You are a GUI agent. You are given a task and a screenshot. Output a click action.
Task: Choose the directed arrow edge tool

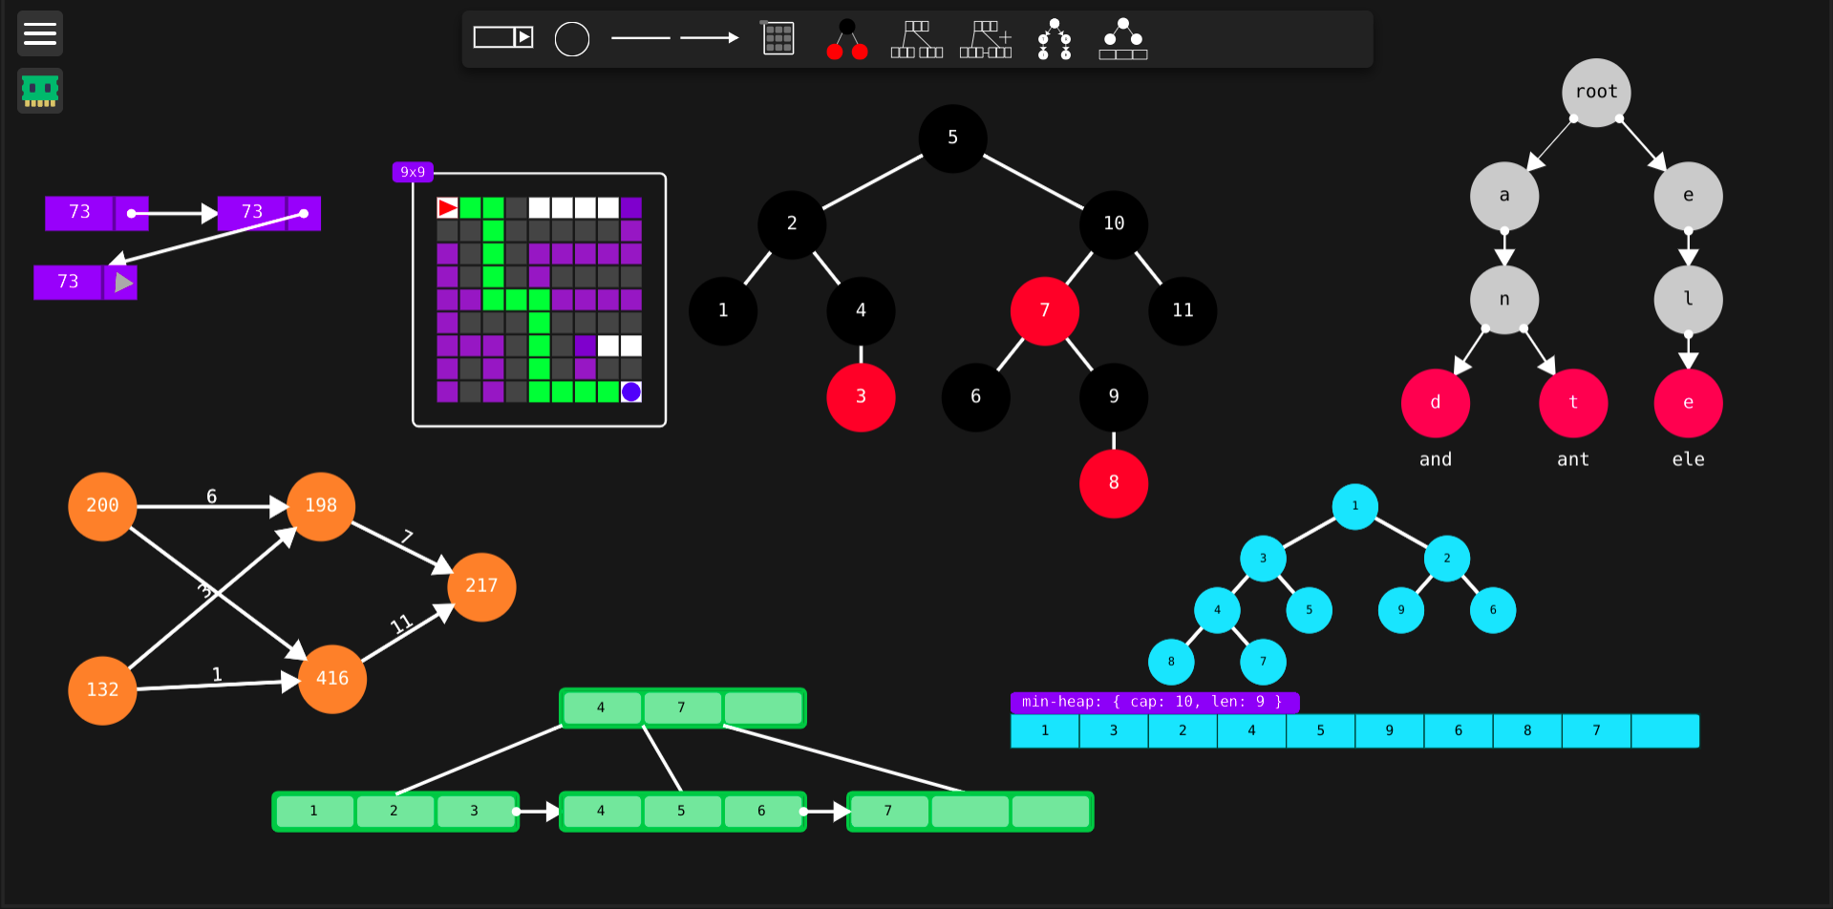coord(710,38)
